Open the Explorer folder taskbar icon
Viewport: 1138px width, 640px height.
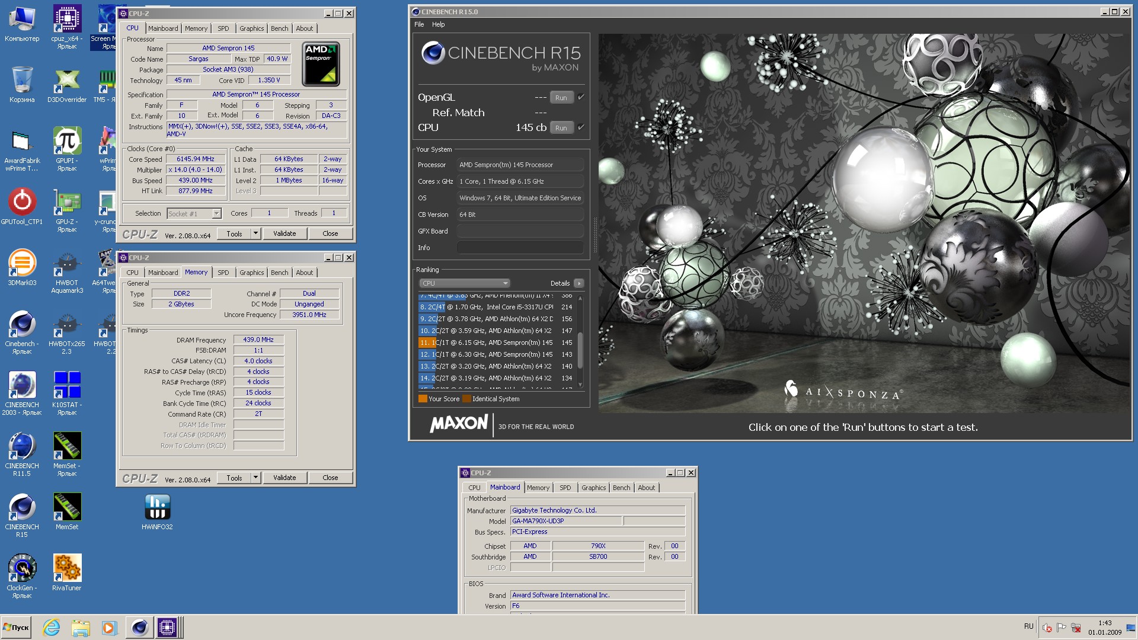tap(80, 627)
